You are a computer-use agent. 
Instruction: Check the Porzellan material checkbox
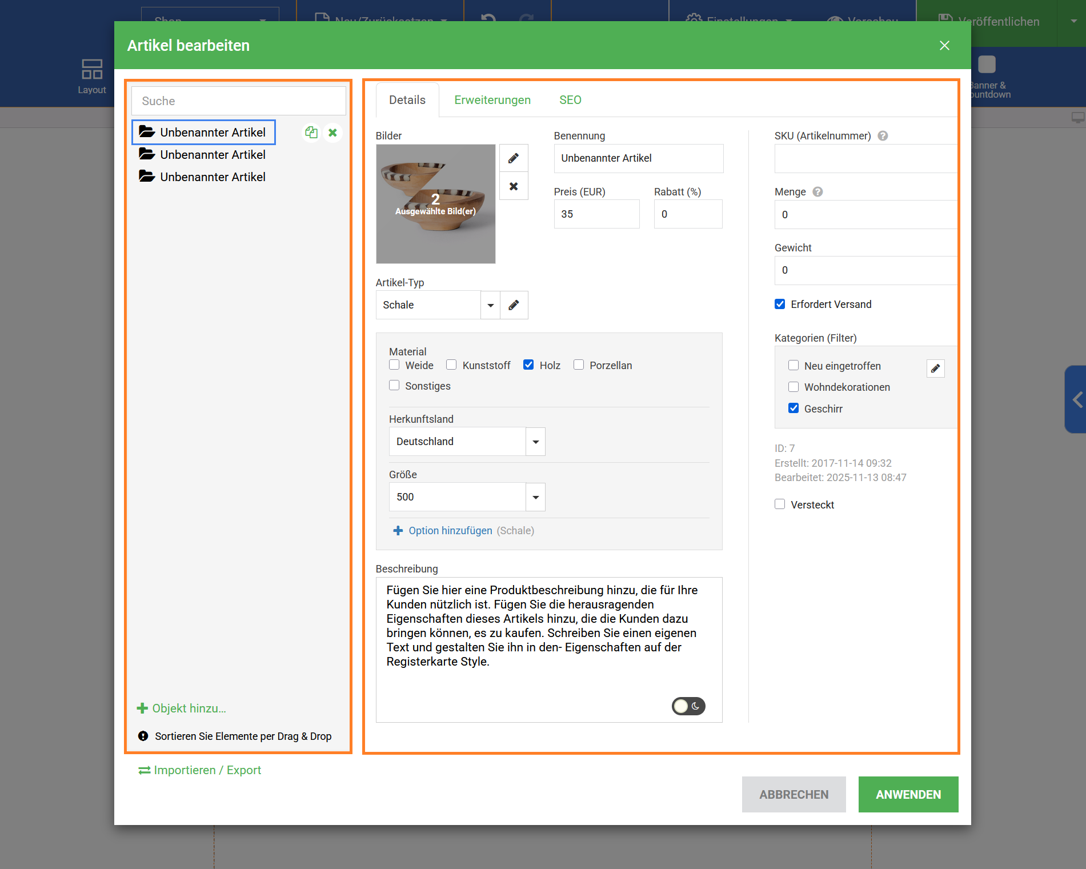coord(579,365)
